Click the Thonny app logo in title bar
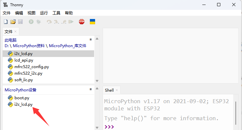Viewport: 242px width, 130px height. pyautogui.click(x=5, y=5)
